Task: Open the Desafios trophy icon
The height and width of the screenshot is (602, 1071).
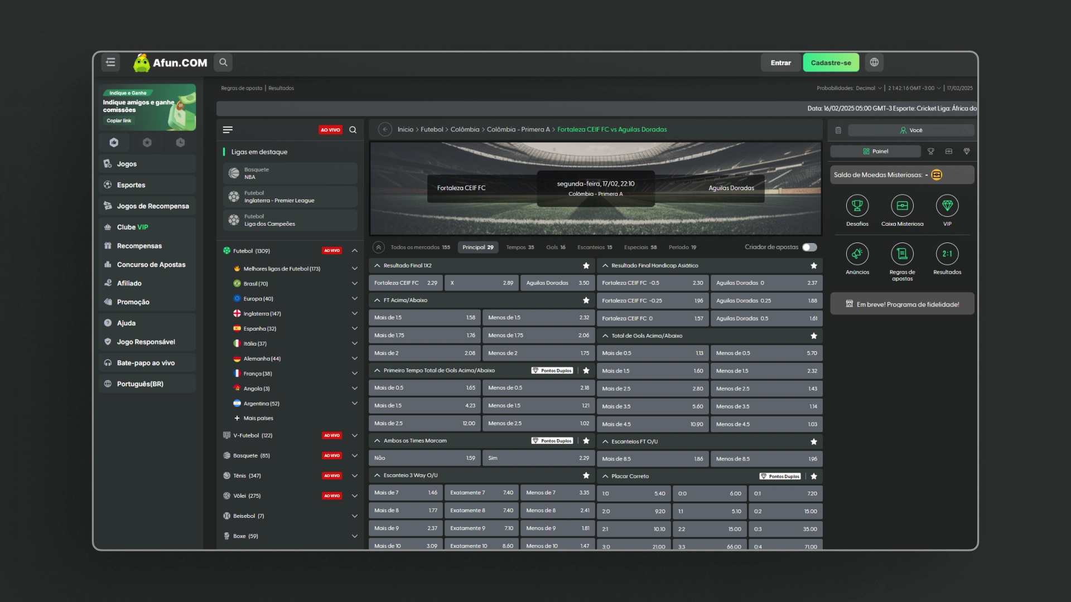Action: [857, 206]
